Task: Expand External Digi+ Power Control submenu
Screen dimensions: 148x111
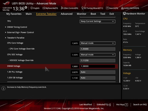Action: click(x=20, y=32)
